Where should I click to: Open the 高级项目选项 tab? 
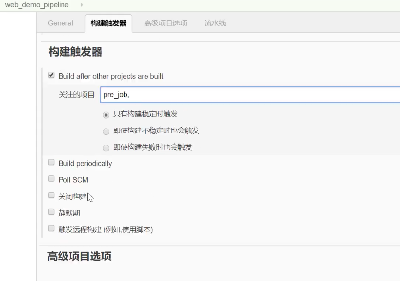(165, 23)
